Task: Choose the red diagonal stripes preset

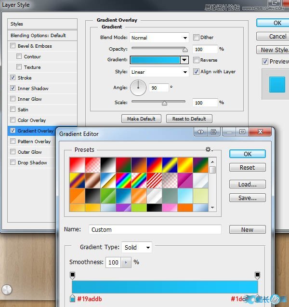Action: pyautogui.click(x=154, y=180)
